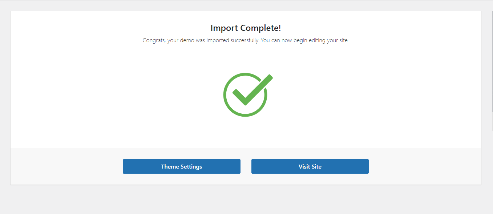The height and width of the screenshot is (214, 493).
Task: Click the green success checkmark icon
Action: click(x=248, y=95)
